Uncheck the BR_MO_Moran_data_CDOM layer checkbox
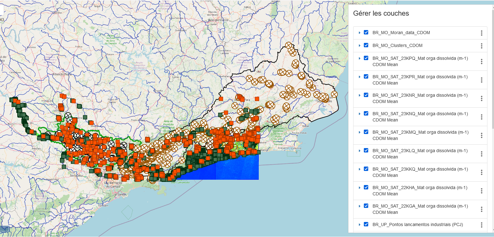Viewport: 494px width, 237px height. (366, 32)
